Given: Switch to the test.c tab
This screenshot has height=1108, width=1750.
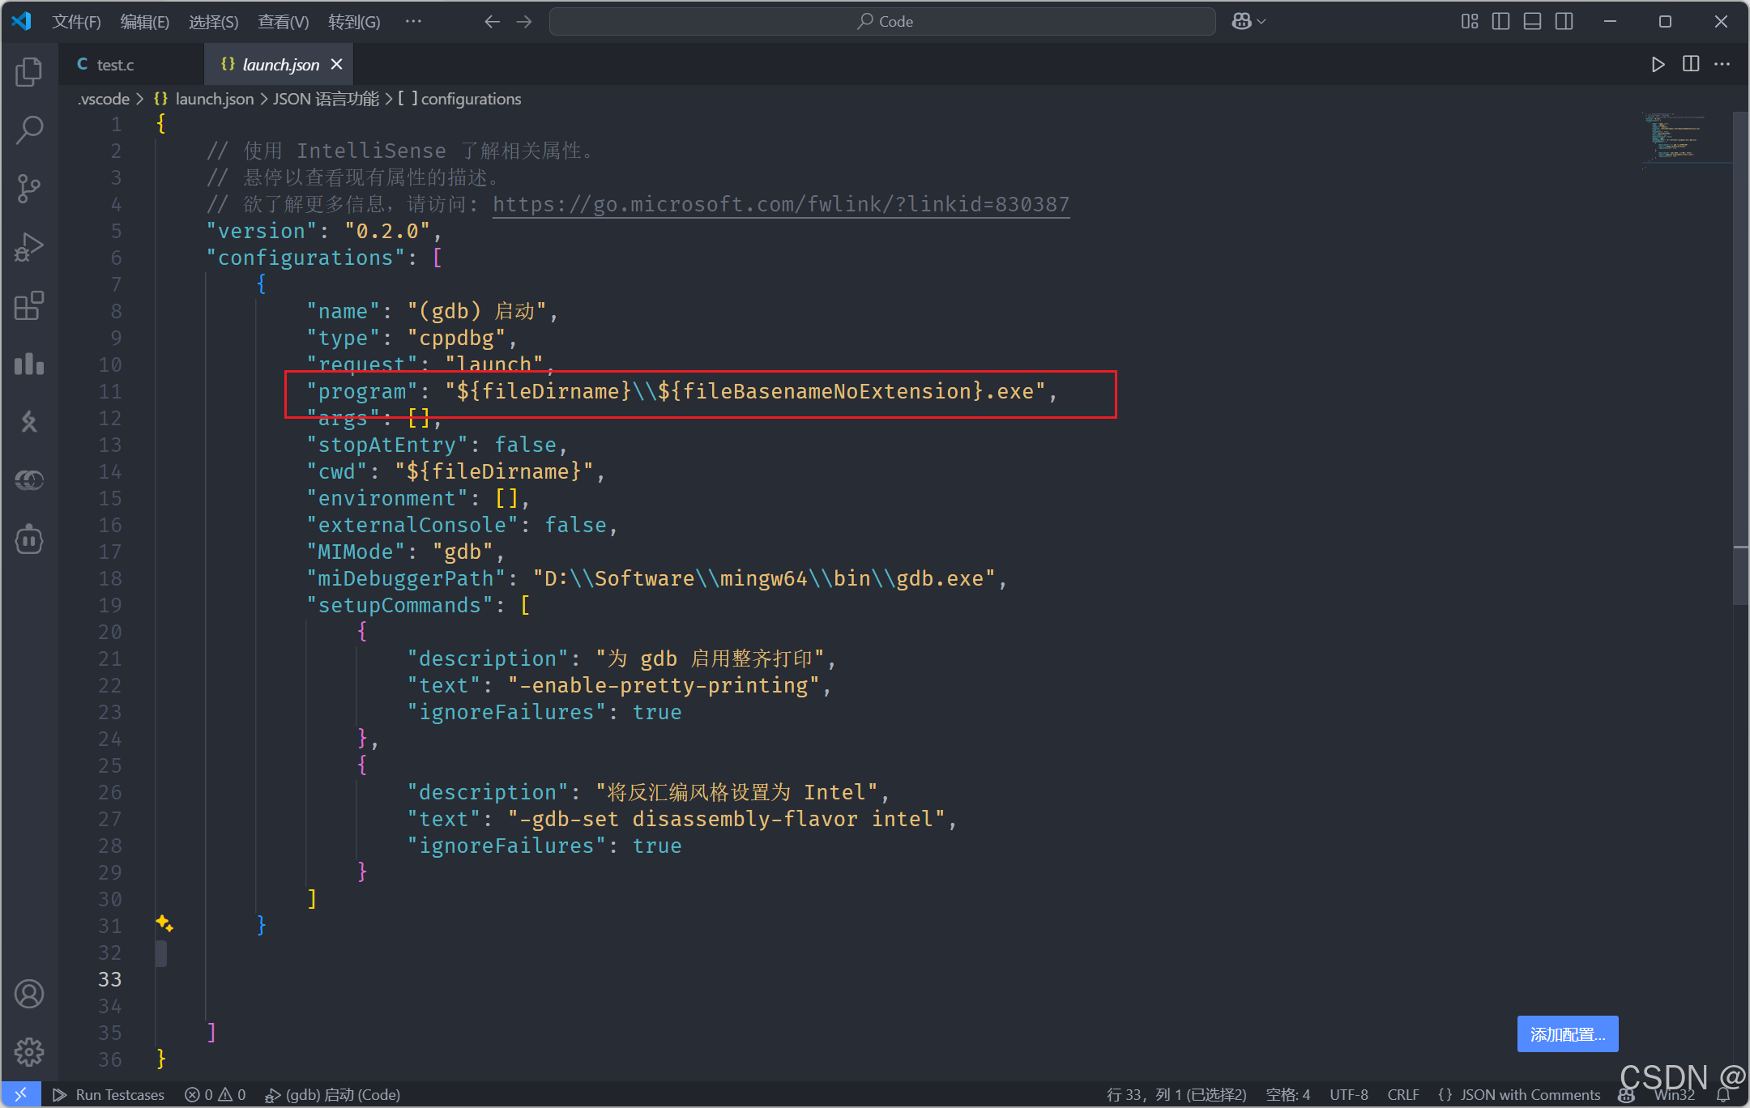Looking at the screenshot, I should coord(115,64).
